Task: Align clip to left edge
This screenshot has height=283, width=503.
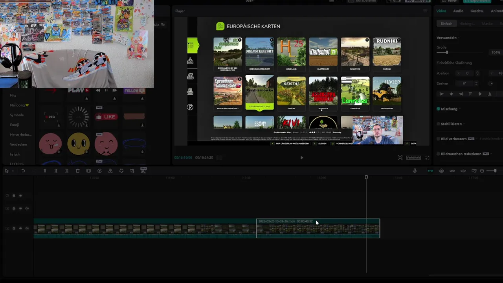Action: [x=442, y=94]
